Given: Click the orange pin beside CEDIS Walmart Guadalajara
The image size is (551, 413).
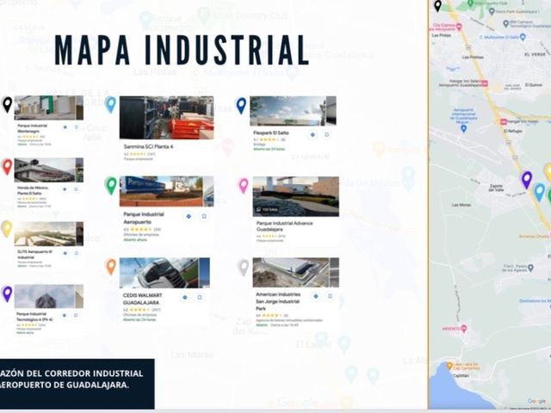Looking at the screenshot, I should coord(111,267).
